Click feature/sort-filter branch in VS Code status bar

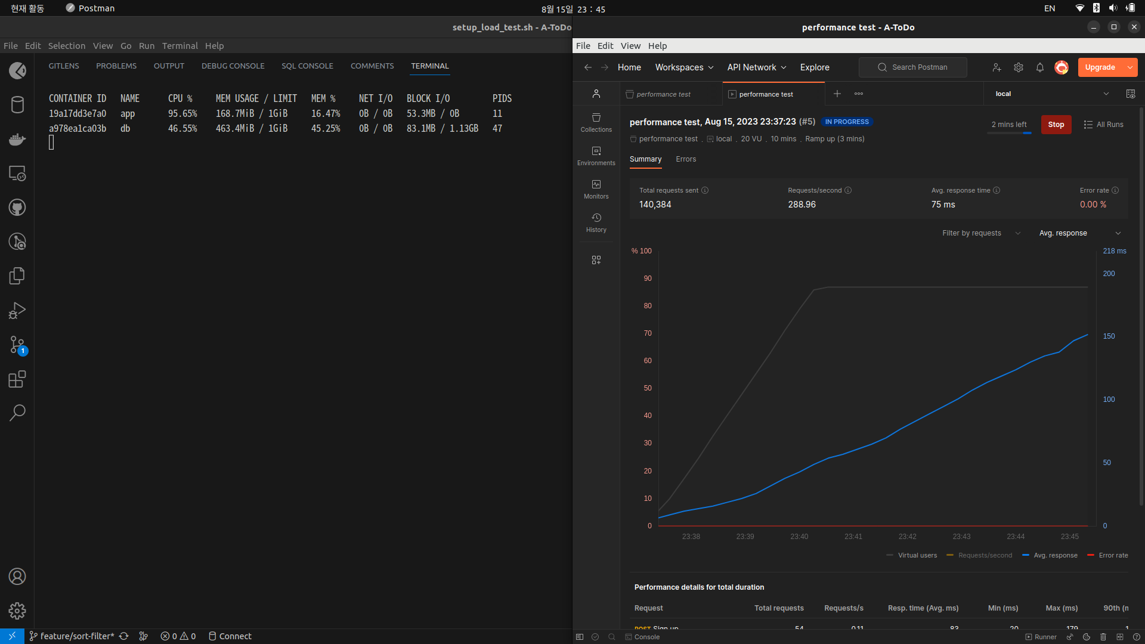(x=72, y=636)
